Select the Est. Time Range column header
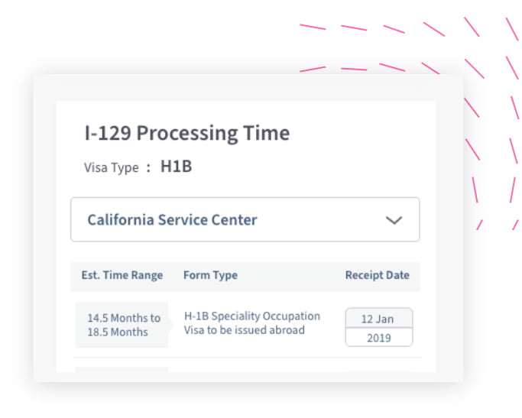Screen dimensions: 522x418 coord(122,275)
